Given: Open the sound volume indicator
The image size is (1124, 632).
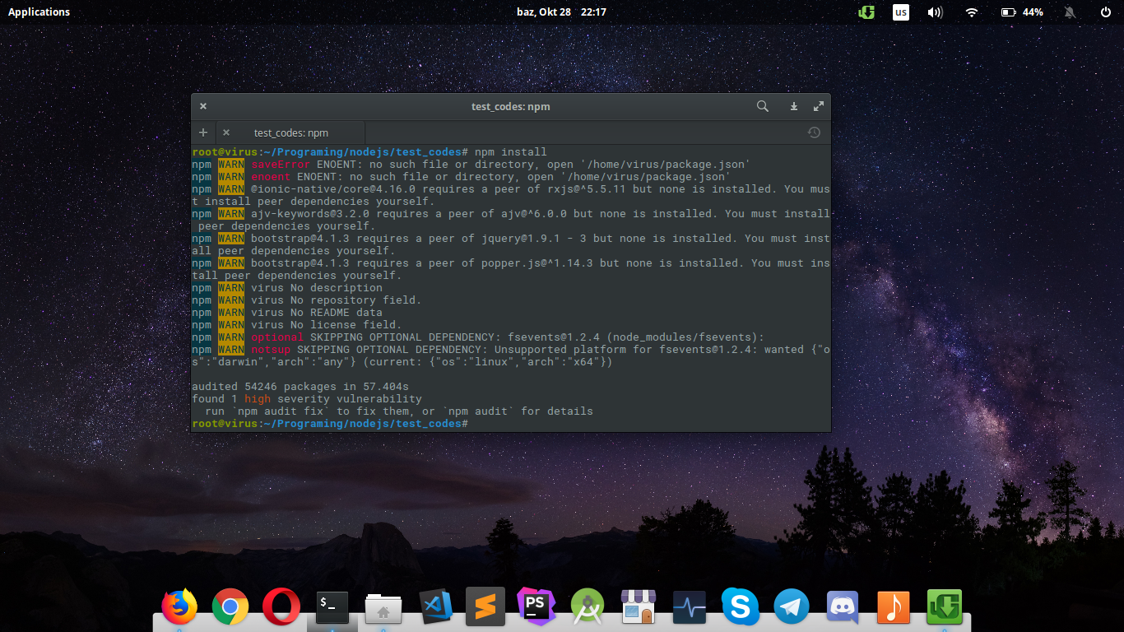Looking at the screenshot, I should (936, 12).
